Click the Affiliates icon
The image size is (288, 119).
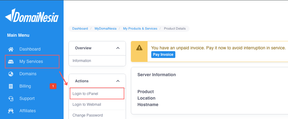(11, 111)
